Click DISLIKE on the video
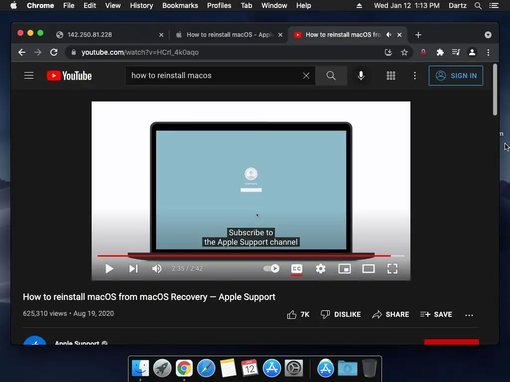Viewport: 510px width, 382px height. [341, 314]
